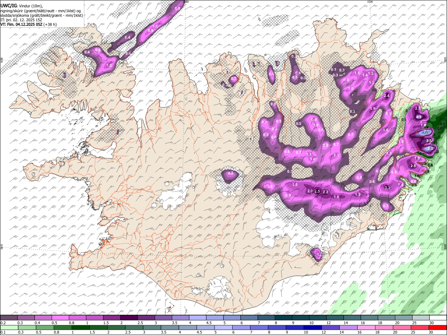Click the 'UWC/IG: Vindur (10m)' title text
The height and width of the screenshot is (335, 447).
point(21,6)
